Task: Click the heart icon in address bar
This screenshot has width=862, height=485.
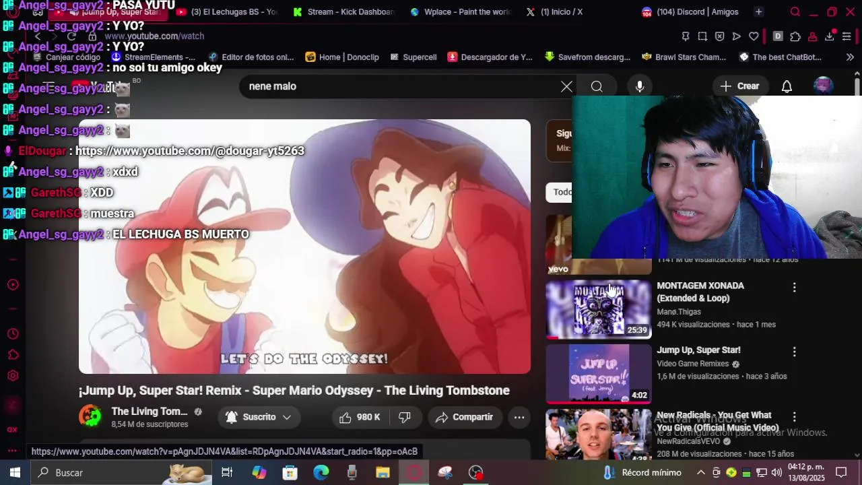Action: click(754, 36)
